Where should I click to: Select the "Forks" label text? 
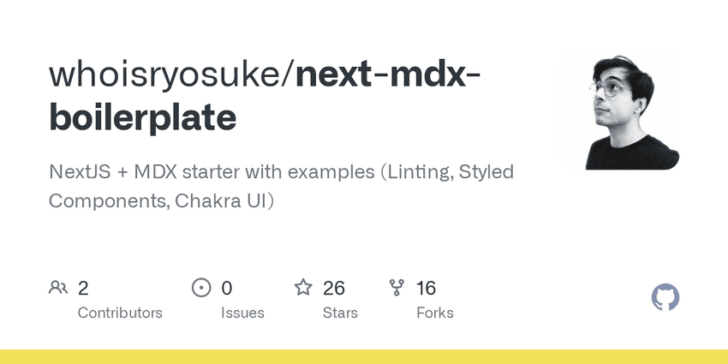click(435, 313)
